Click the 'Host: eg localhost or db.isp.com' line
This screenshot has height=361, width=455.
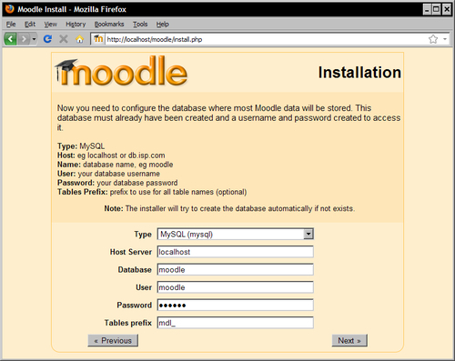point(111,155)
